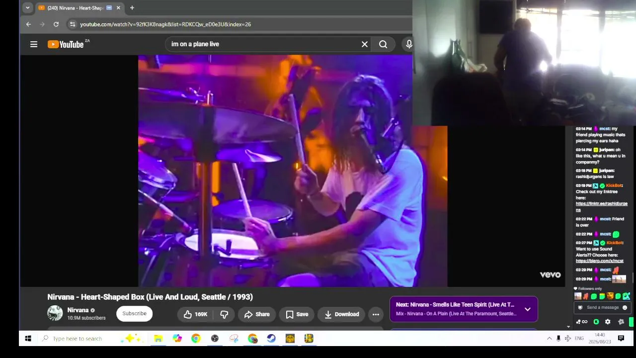The width and height of the screenshot is (636, 358).
Task: Click the KickBot name on the linktree message
Action: pyautogui.click(x=614, y=185)
